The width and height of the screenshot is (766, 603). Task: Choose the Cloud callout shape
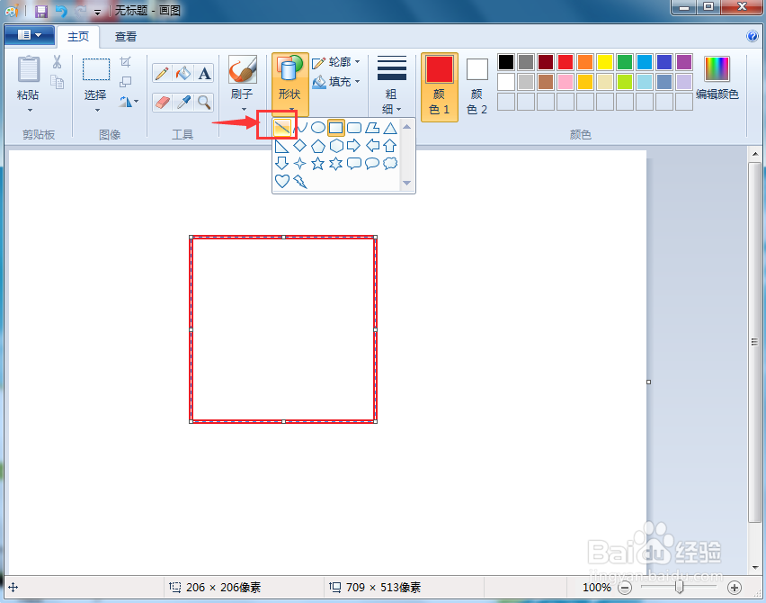(x=390, y=163)
